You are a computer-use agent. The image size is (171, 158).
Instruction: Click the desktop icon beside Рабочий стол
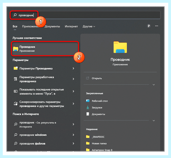point(88,101)
